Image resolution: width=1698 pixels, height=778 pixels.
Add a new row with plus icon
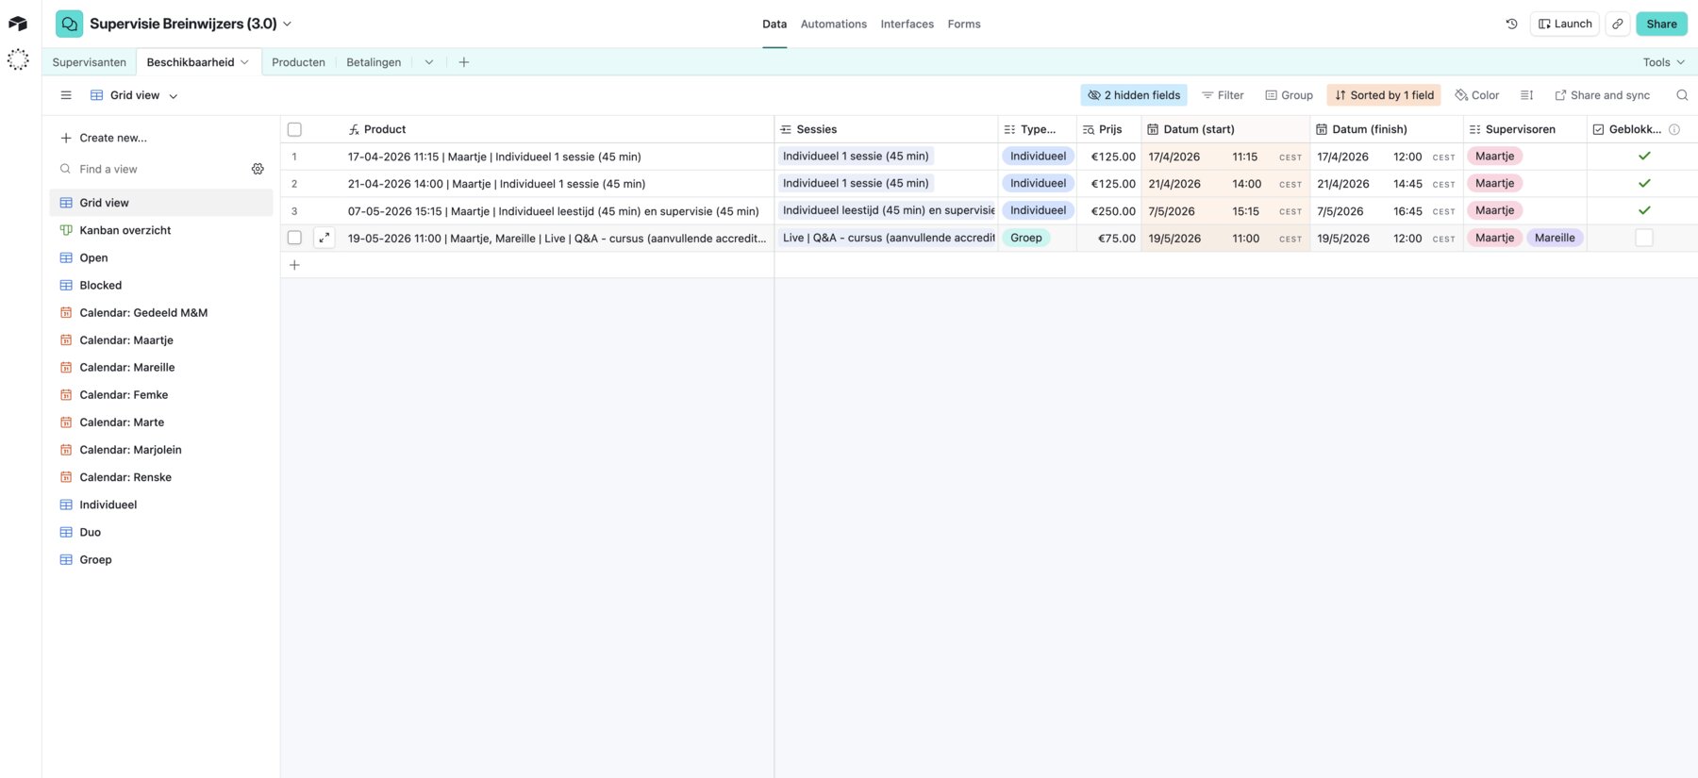pos(294,265)
